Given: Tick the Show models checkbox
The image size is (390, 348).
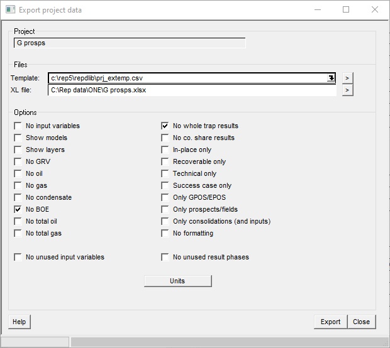Looking at the screenshot, I should click(x=18, y=138).
